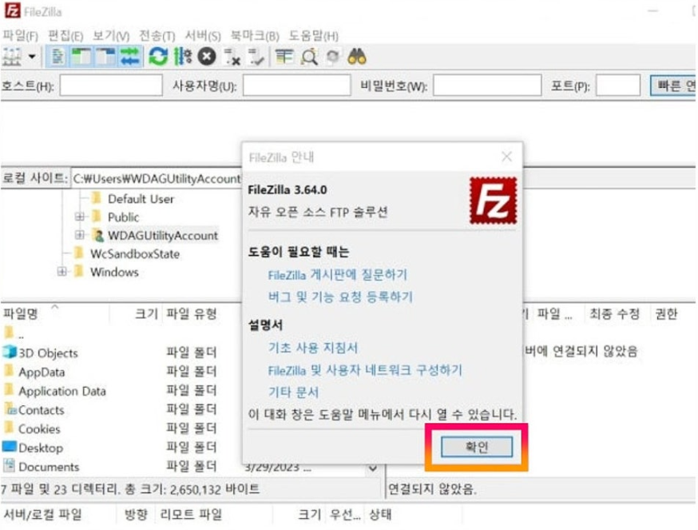The width and height of the screenshot is (698, 530).
Task: Toggle local directory tree icon
Action: point(81,57)
